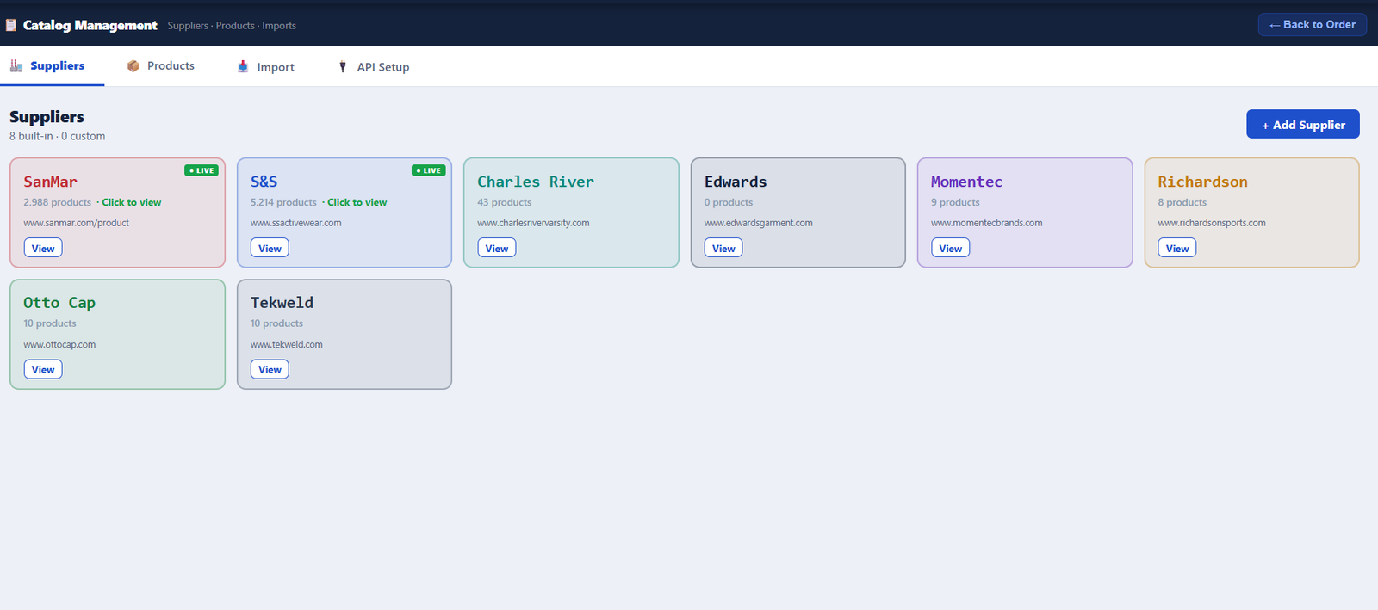Viewport: 1378px width, 610px height.
Task: Click the Products tab box icon
Action: (133, 65)
